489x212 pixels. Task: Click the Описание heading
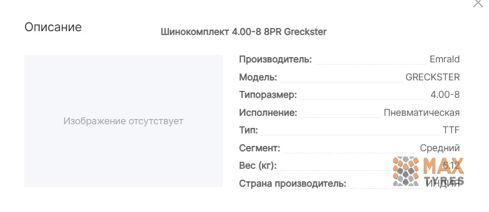tap(53, 27)
